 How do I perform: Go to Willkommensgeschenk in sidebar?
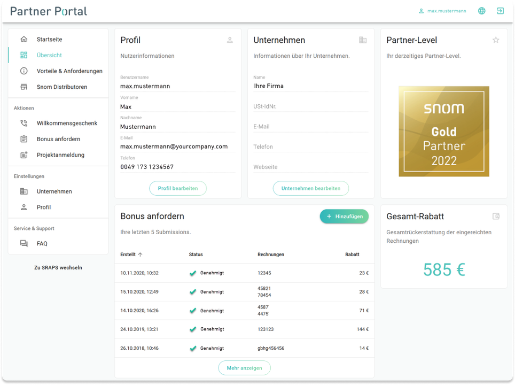pyautogui.click(x=67, y=124)
